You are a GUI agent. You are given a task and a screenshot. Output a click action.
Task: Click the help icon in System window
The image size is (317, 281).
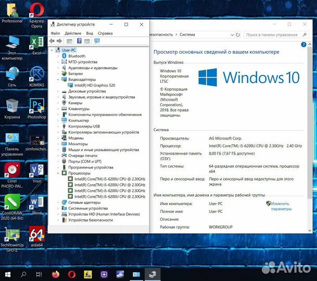click(x=303, y=44)
